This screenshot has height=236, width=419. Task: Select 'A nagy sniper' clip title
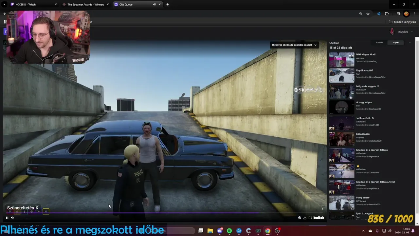[x=364, y=102]
